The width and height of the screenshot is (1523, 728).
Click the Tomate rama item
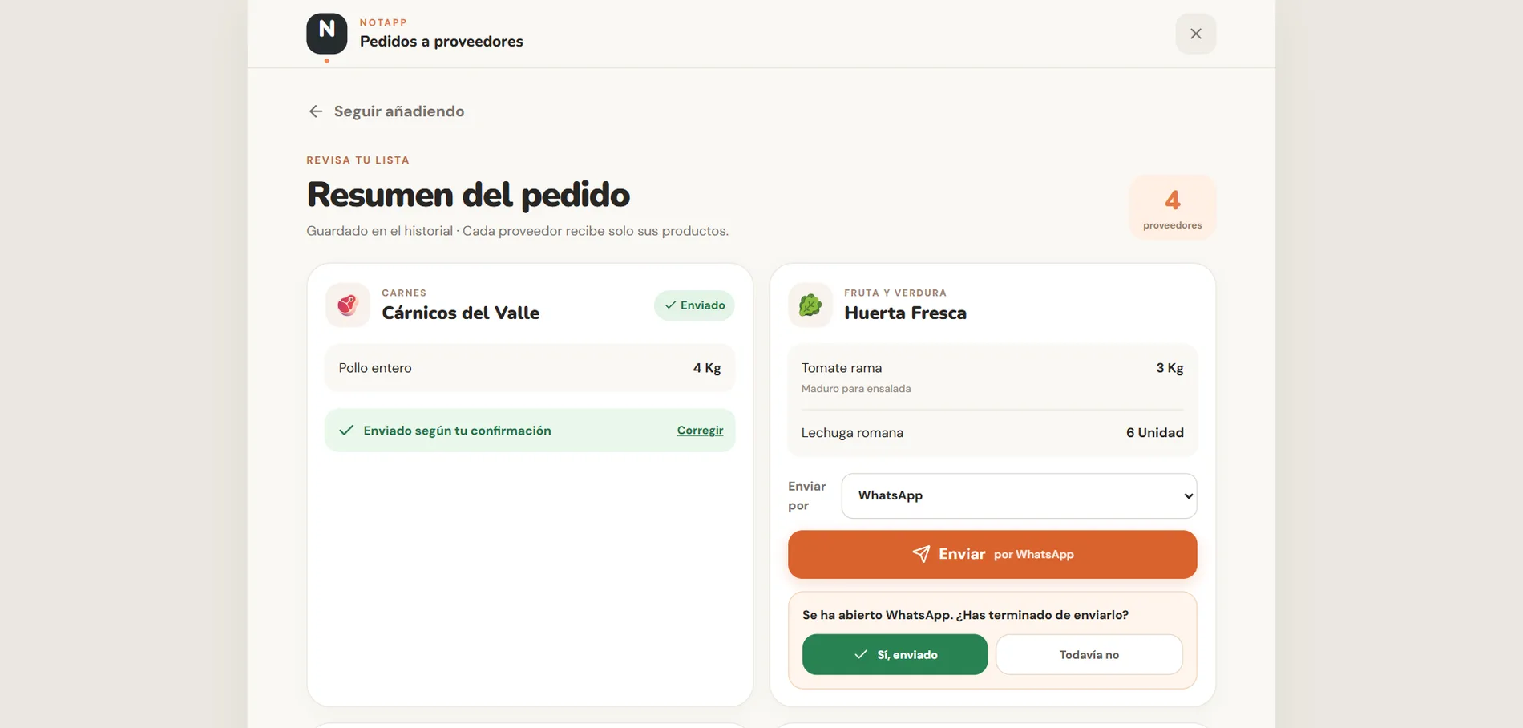coord(992,377)
